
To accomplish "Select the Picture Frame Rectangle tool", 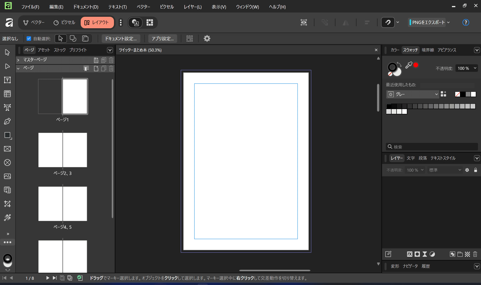I will (7, 149).
